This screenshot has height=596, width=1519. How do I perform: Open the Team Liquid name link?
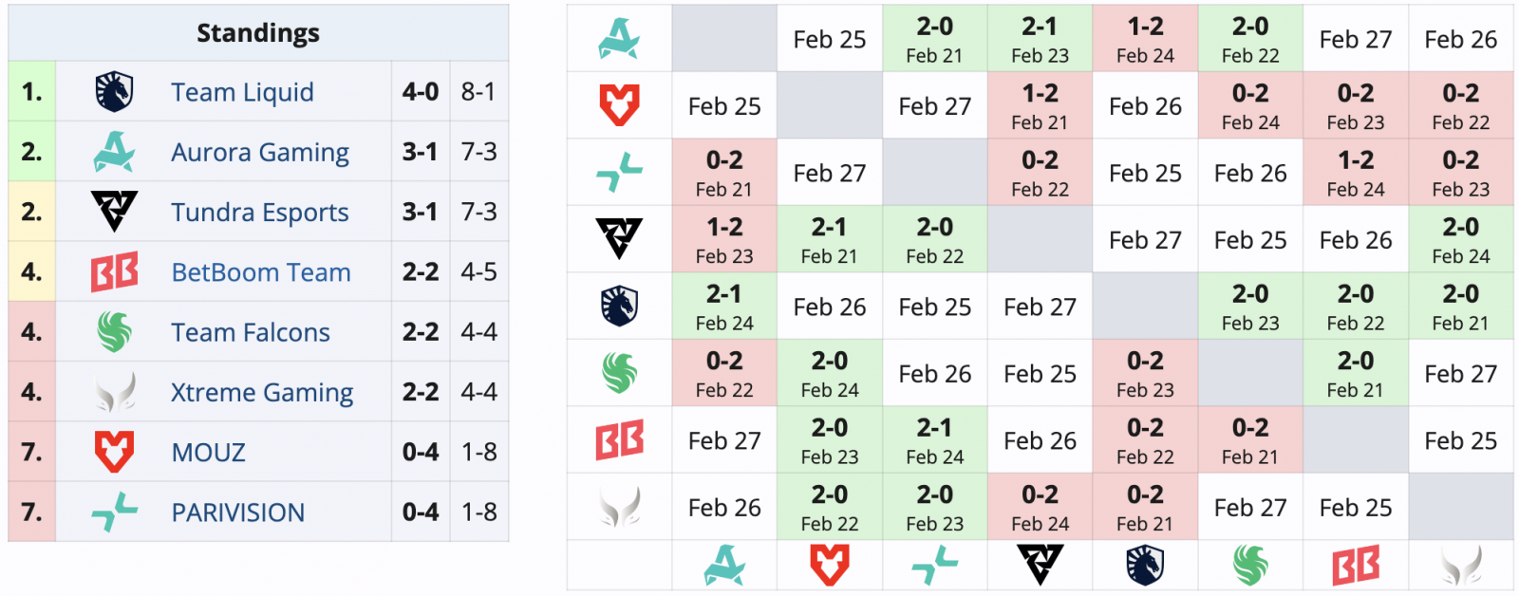coord(242,92)
